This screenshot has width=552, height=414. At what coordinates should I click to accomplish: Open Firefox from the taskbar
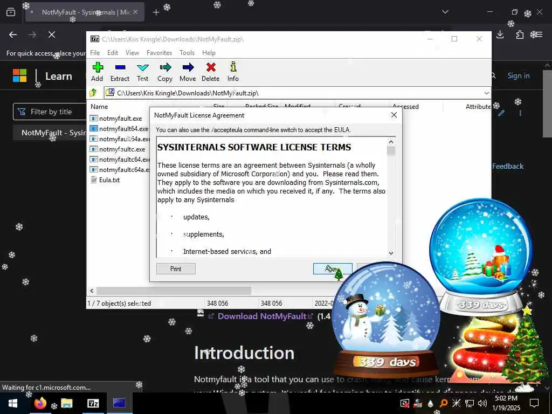pyautogui.click(x=40, y=403)
